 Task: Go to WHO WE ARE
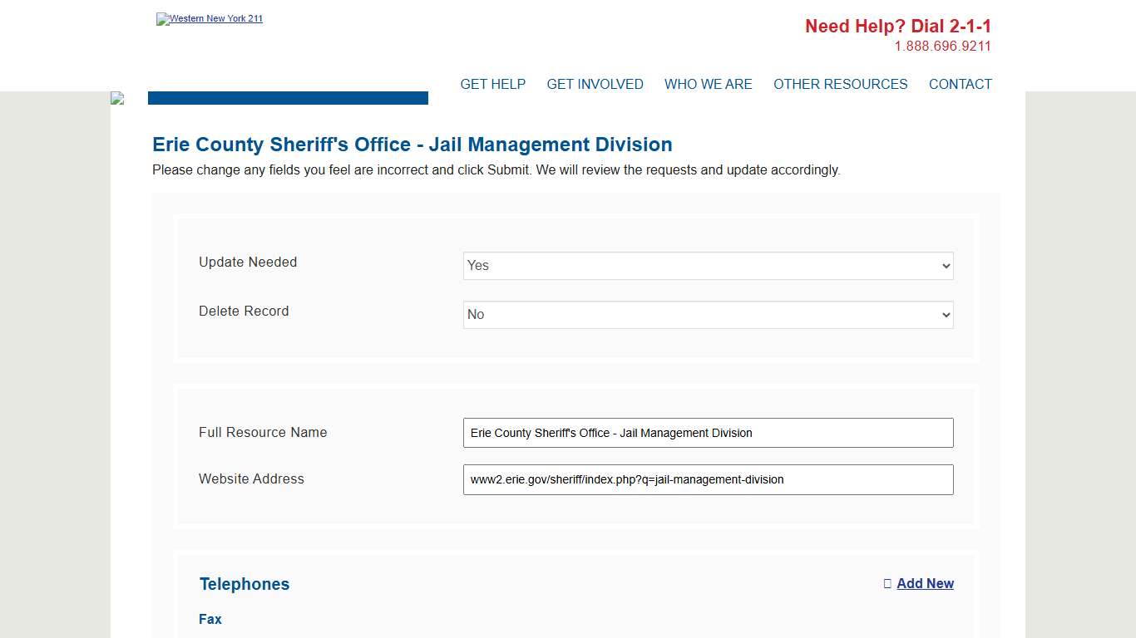click(x=708, y=84)
